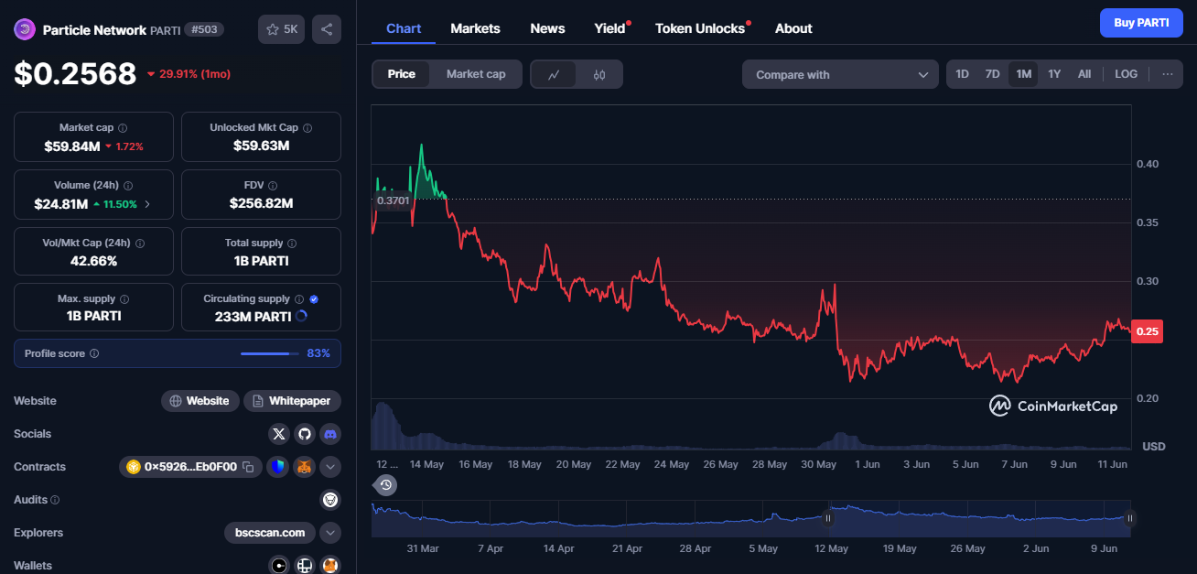Show Total supply info icon
The width and height of the screenshot is (1197, 574).
tap(292, 244)
